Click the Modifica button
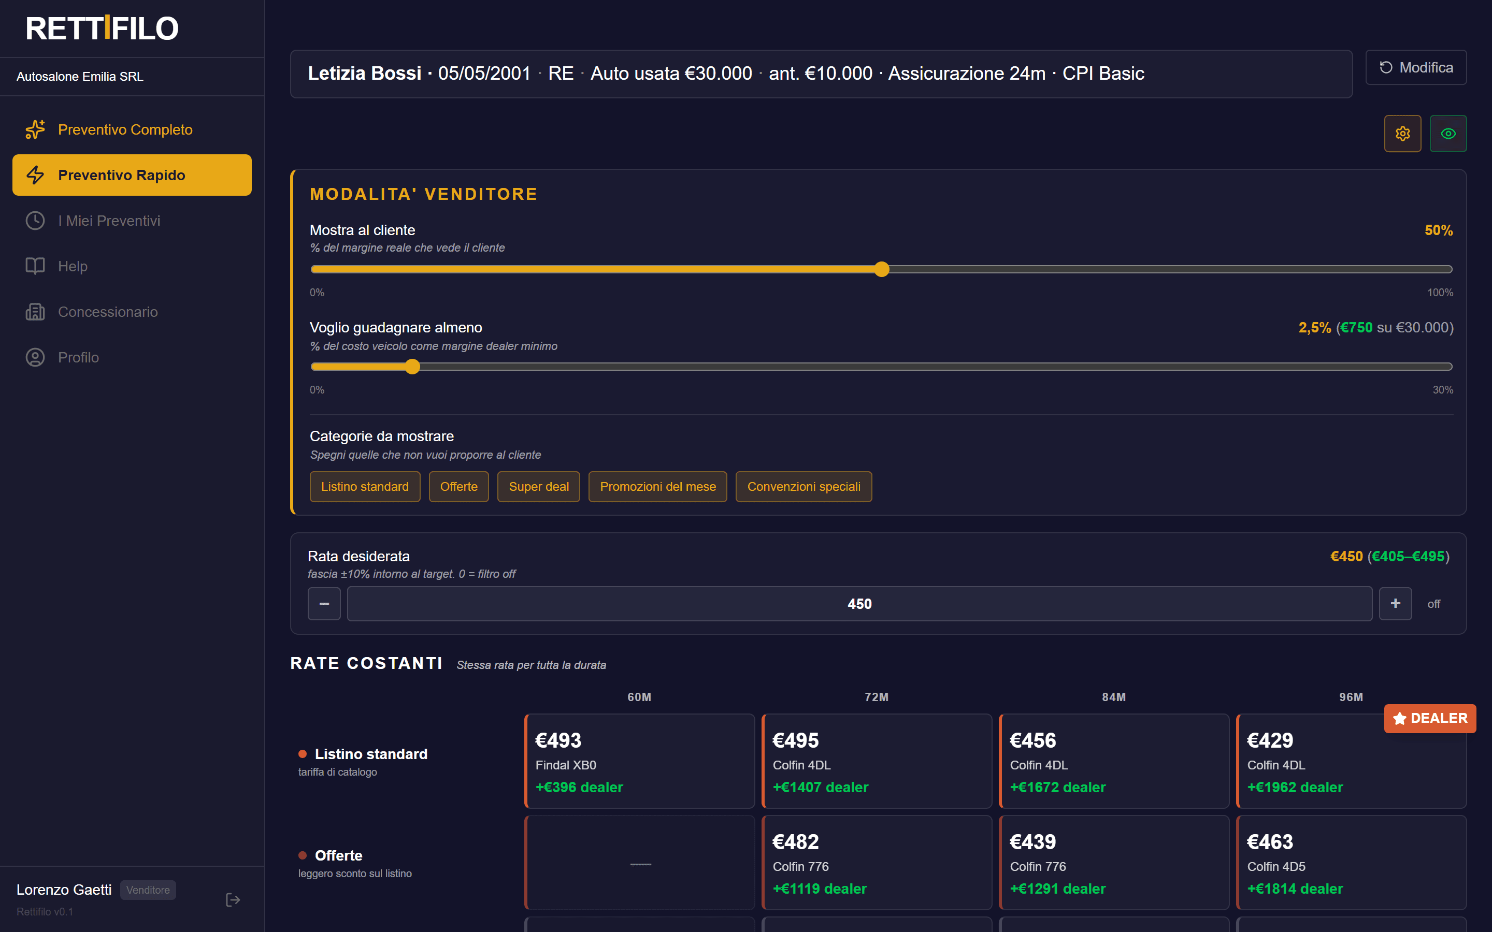This screenshot has height=932, width=1492. click(1416, 67)
